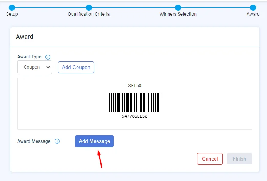
Task: Click the Award Message info icon
Action: (x=57, y=141)
